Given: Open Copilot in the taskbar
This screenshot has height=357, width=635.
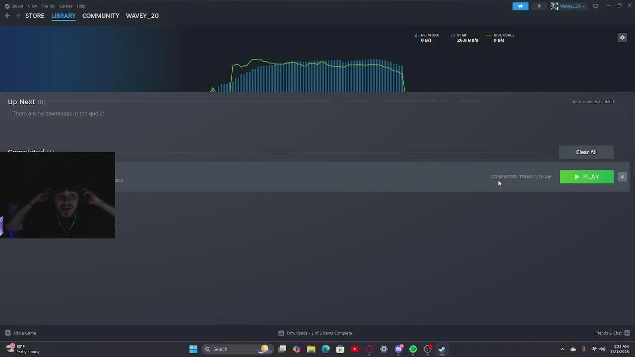Looking at the screenshot, I should tap(297, 349).
